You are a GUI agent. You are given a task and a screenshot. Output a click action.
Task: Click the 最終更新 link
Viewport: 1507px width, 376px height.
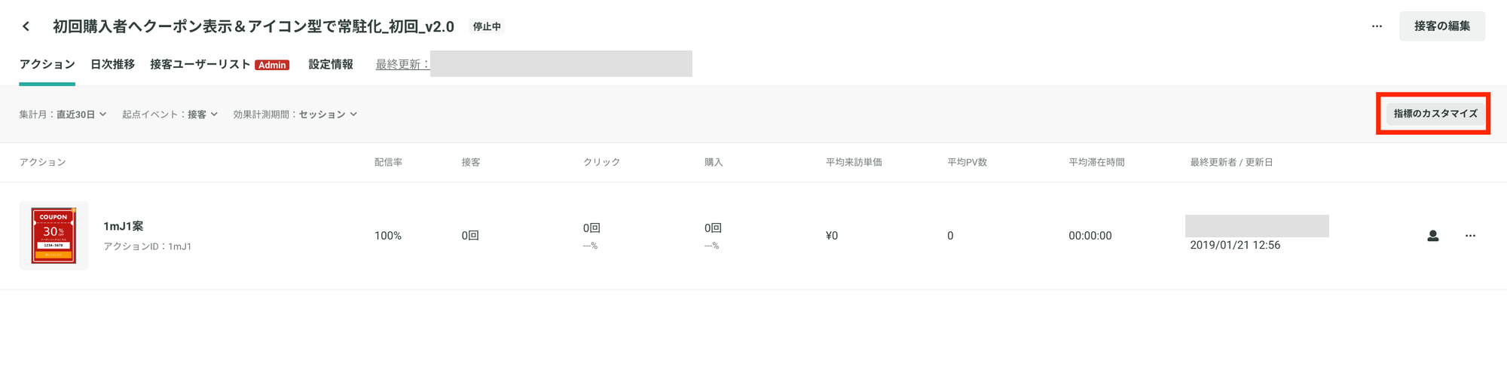[x=402, y=65]
